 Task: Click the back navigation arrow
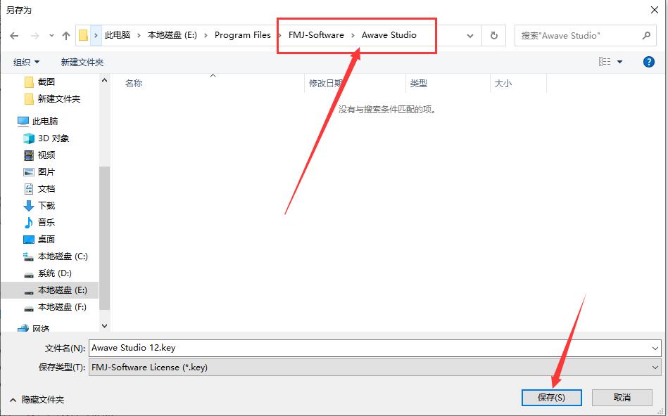point(14,35)
